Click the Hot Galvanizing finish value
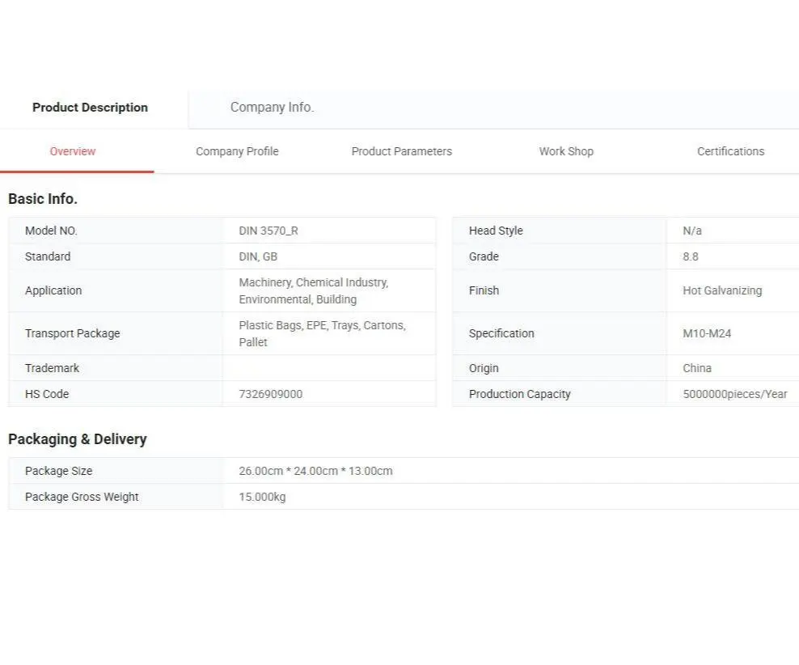799x665 pixels. [x=722, y=290]
